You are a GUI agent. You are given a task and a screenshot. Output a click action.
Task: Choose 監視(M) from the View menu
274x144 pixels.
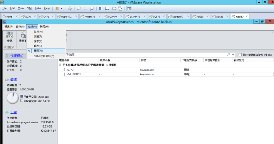click(x=38, y=32)
